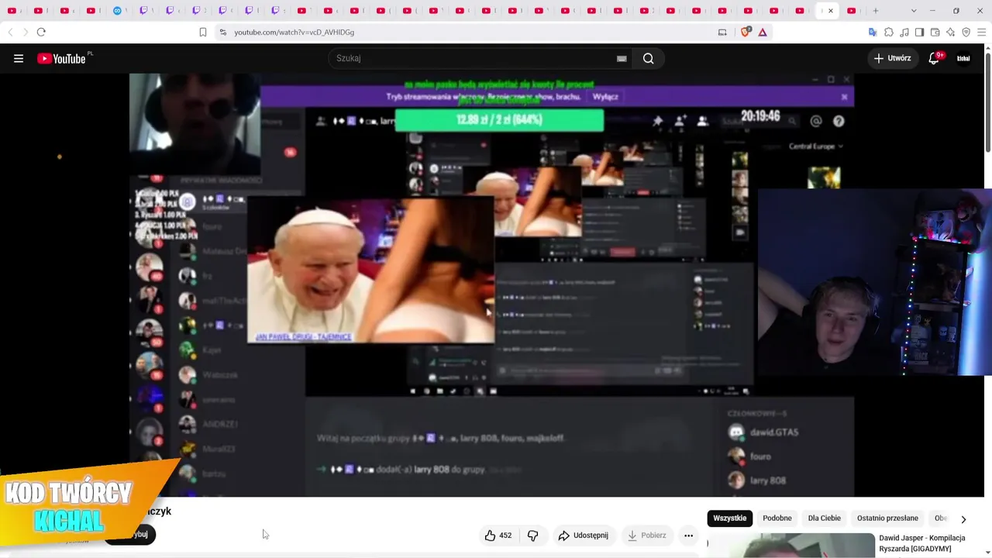Switch to the first YouTube tab
The image size is (992, 558).
12,11
